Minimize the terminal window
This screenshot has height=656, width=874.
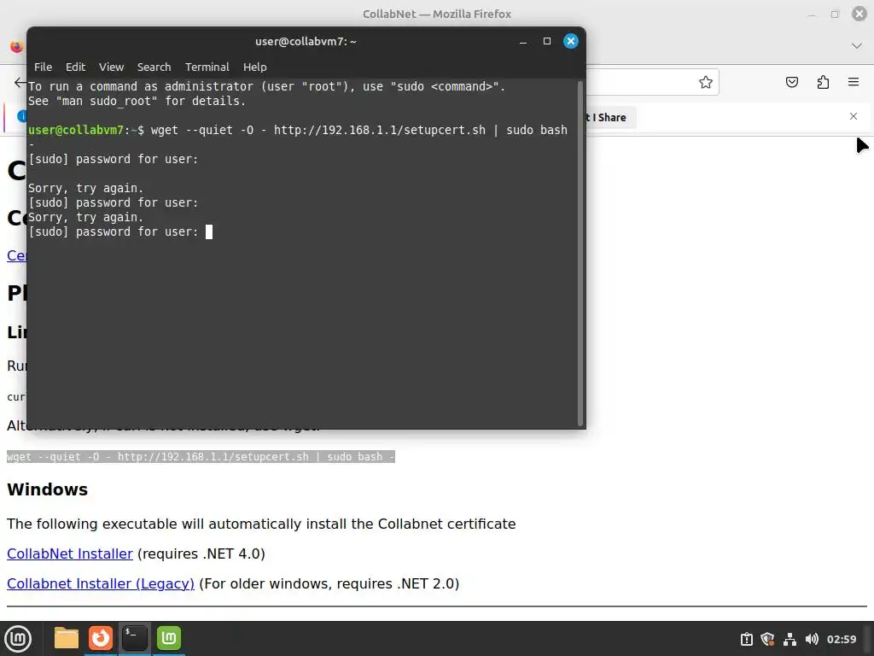click(x=523, y=41)
